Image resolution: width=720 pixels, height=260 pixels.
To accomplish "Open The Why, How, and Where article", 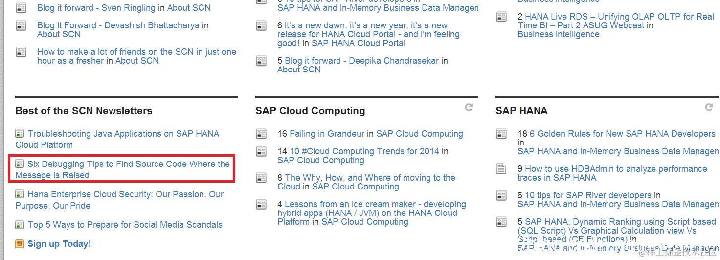I will click(x=370, y=178).
